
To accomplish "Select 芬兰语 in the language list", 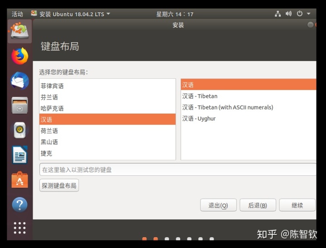I will tap(107, 97).
